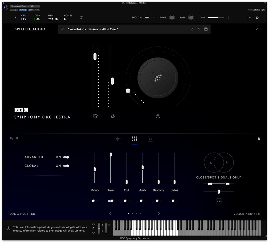This screenshot has width=269, height=243.
Task: Click the dynamics icon below left slider
Action: [x=95, y=116]
